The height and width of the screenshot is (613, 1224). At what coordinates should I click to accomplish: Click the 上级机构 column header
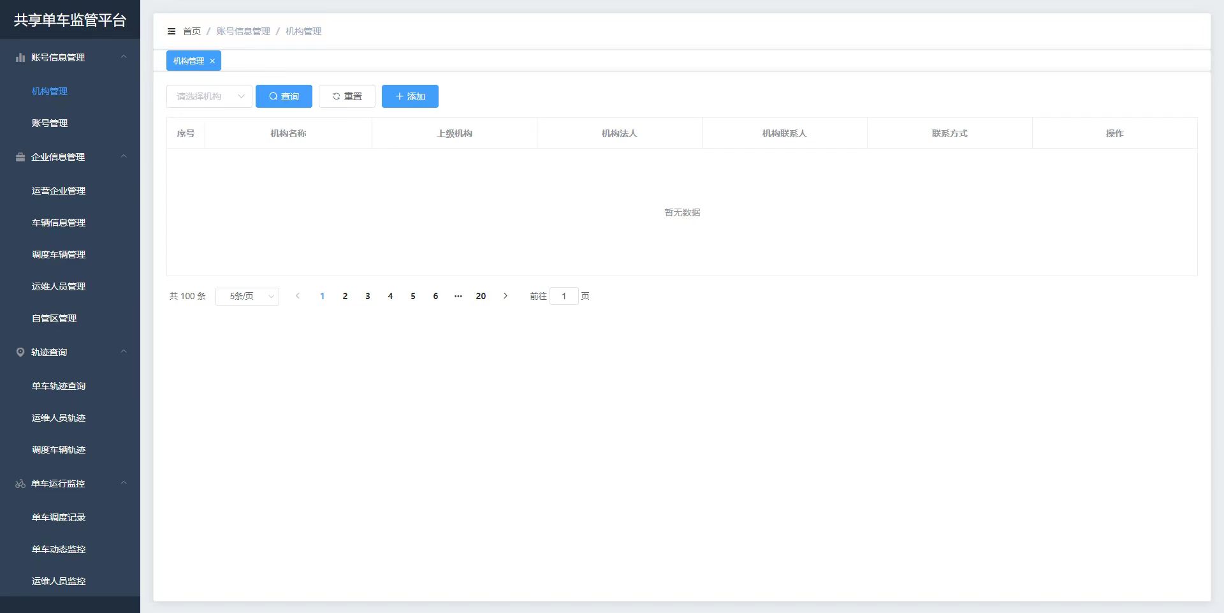click(x=455, y=133)
